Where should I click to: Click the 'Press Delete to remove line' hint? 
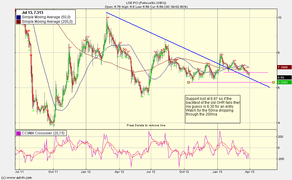[146, 125]
